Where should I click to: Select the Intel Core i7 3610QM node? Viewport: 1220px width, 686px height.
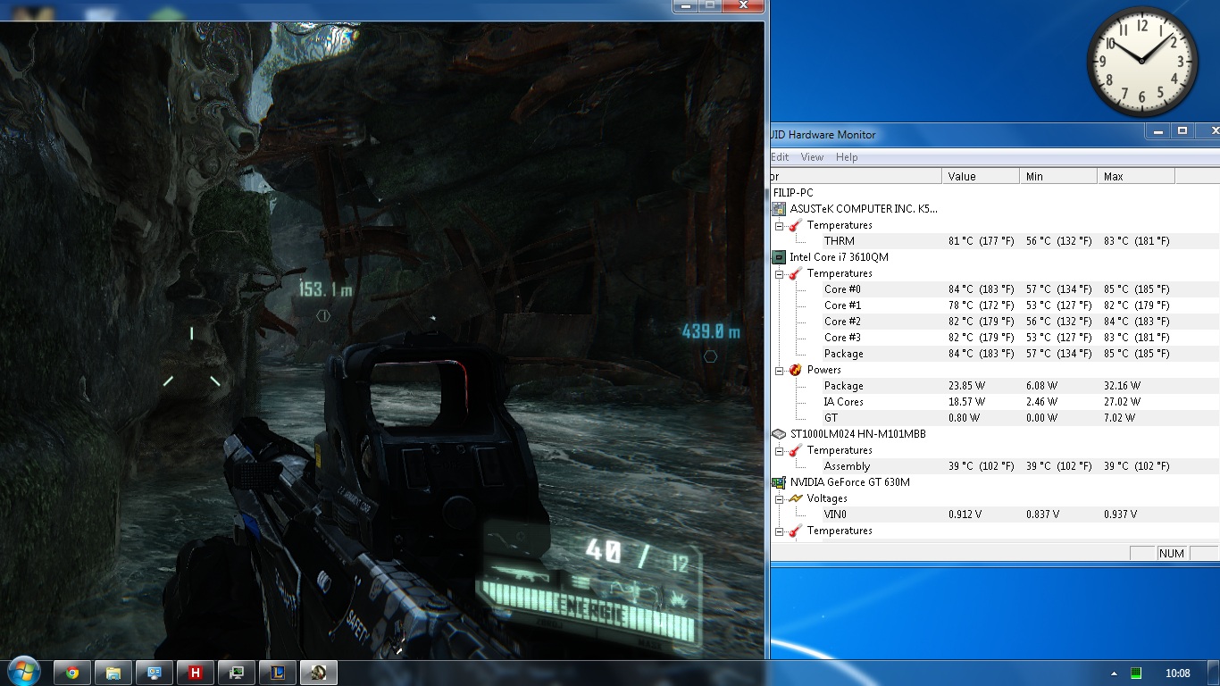pyautogui.click(x=839, y=257)
